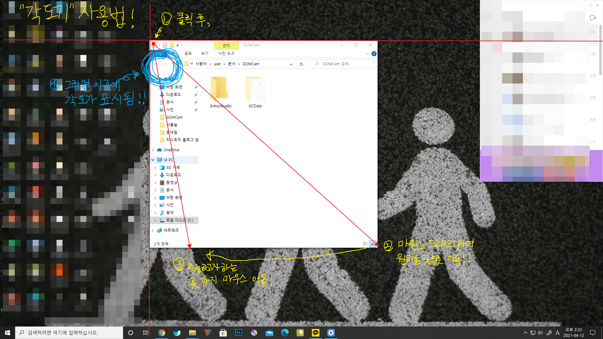Expand the OneDrive tree node

153,150
